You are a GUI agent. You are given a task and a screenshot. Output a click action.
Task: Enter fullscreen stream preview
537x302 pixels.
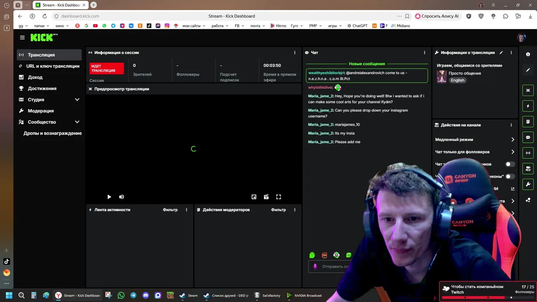coord(279,197)
